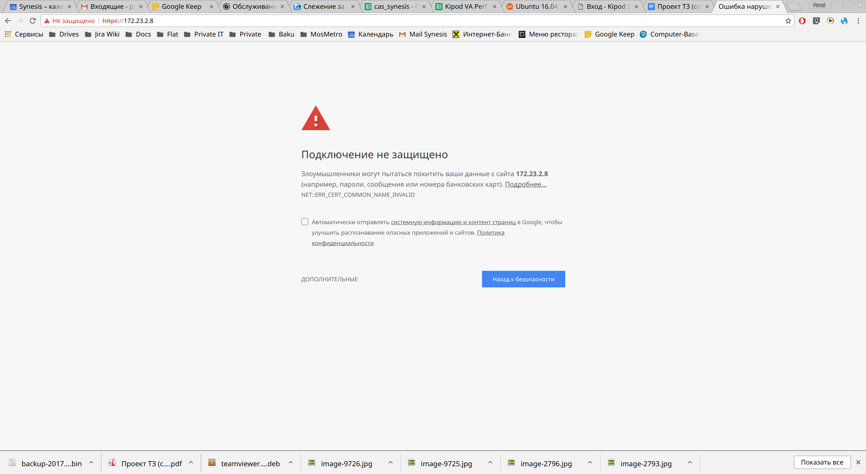Open the MosMetro bookmark folder
Screen dimensions: 866x474
[x=321, y=34]
